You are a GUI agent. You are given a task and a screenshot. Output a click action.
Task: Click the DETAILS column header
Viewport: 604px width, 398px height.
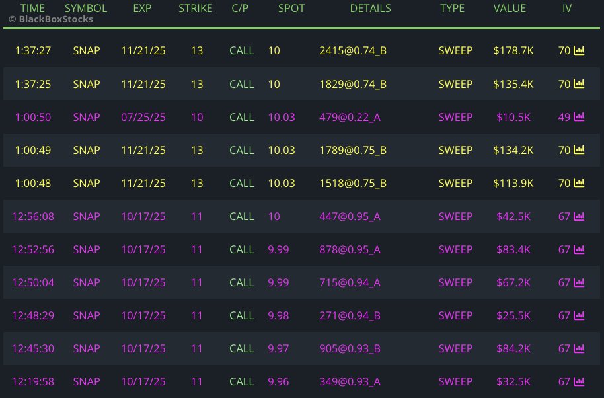pyautogui.click(x=370, y=8)
